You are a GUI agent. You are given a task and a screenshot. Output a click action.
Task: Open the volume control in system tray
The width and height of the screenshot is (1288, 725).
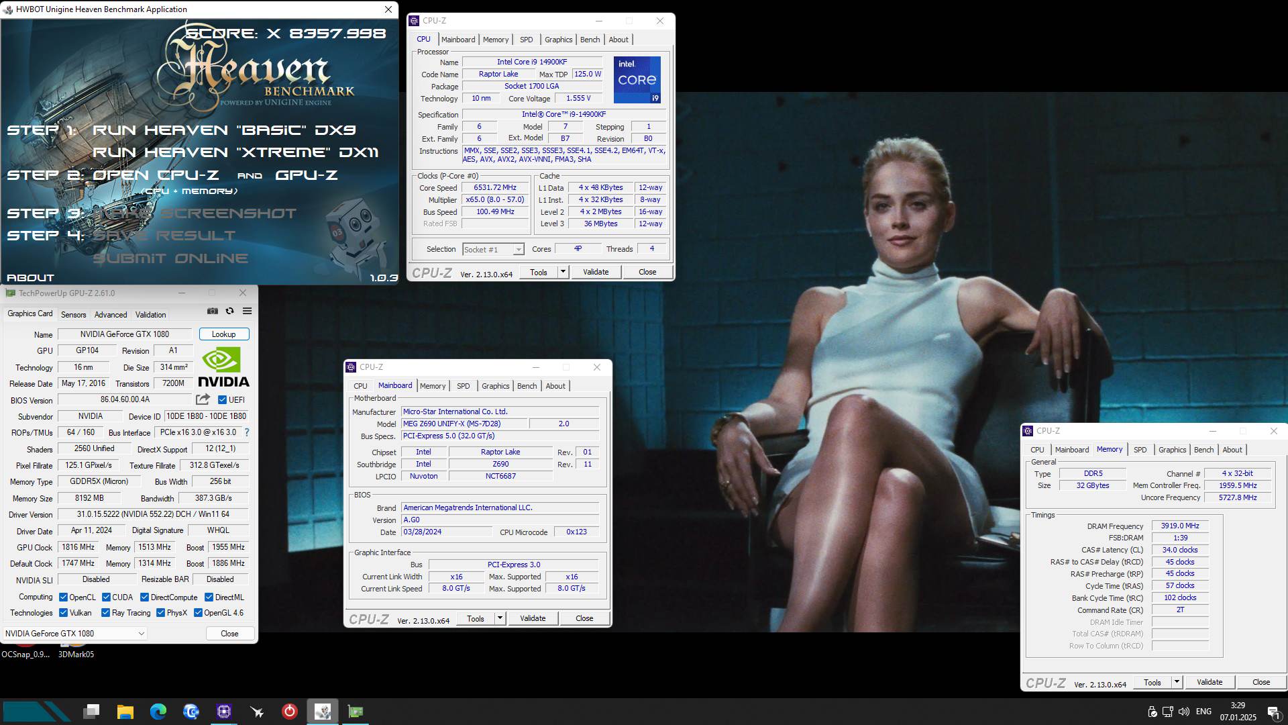click(x=1184, y=712)
